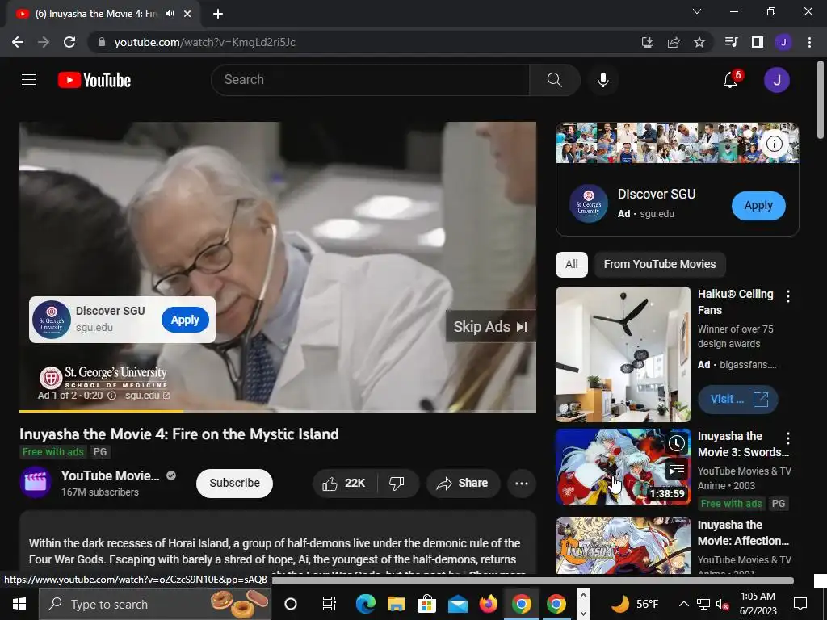Open the sgu.edu link on the video ad
The width and height of the screenshot is (827, 620).
tap(147, 396)
